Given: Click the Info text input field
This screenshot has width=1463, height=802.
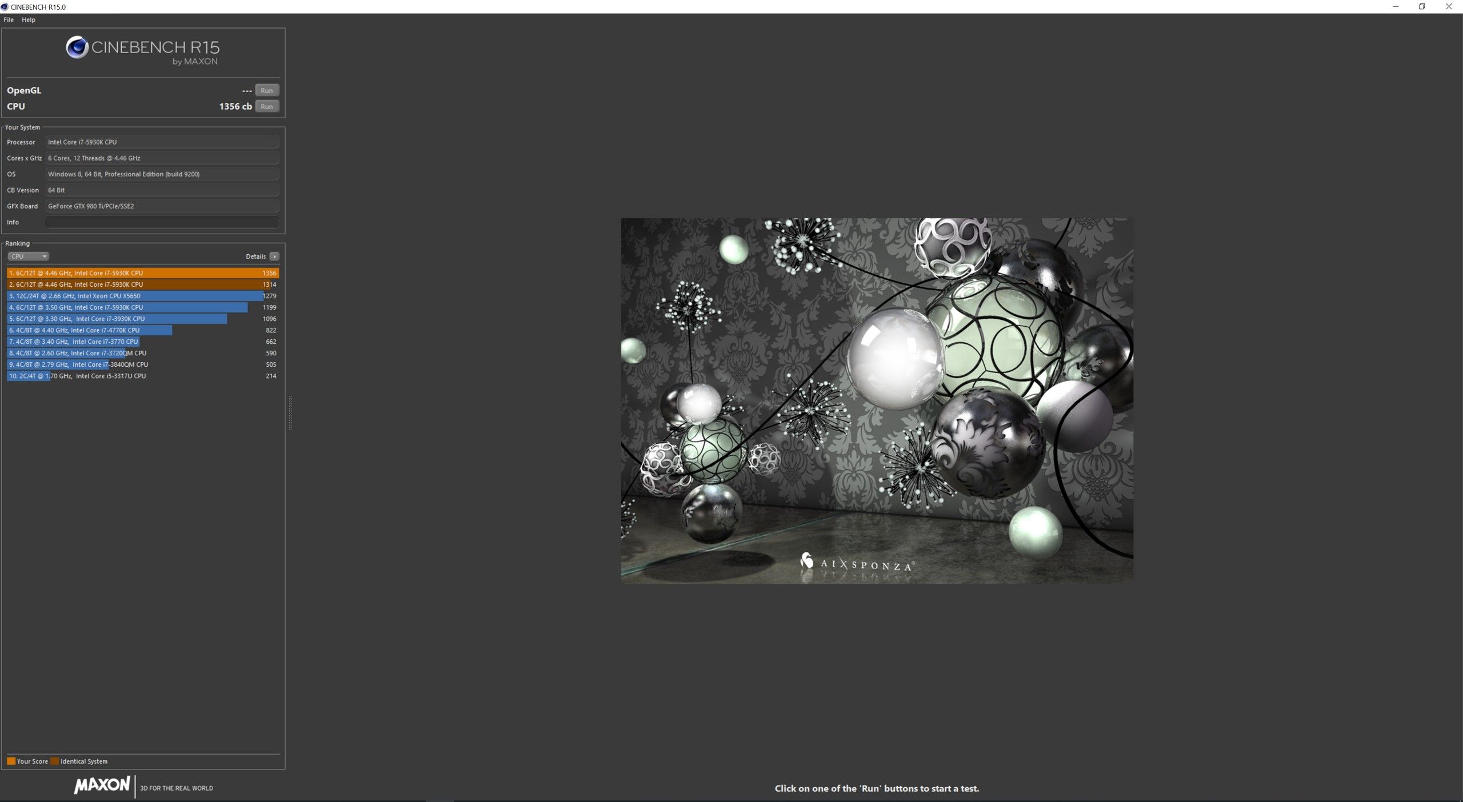Looking at the screenshot, I should point(162,222).
